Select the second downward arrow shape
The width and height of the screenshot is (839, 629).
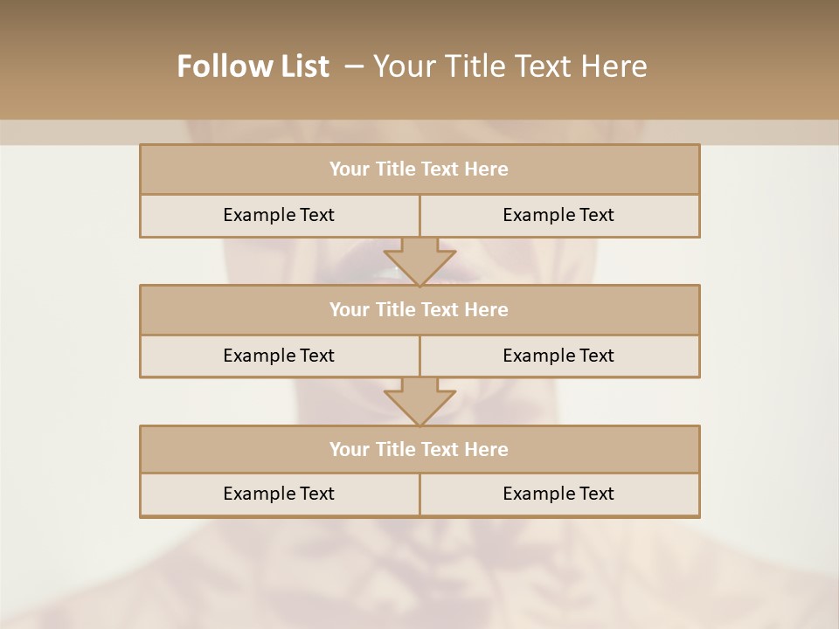tap(419, 402)
